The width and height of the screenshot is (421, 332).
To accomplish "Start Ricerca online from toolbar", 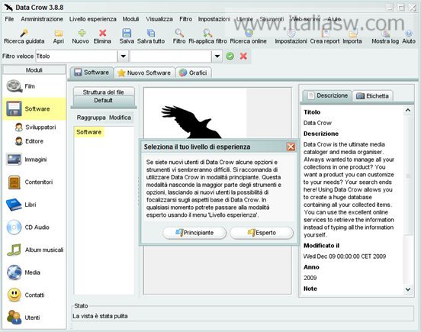I will tap(249, 37).
